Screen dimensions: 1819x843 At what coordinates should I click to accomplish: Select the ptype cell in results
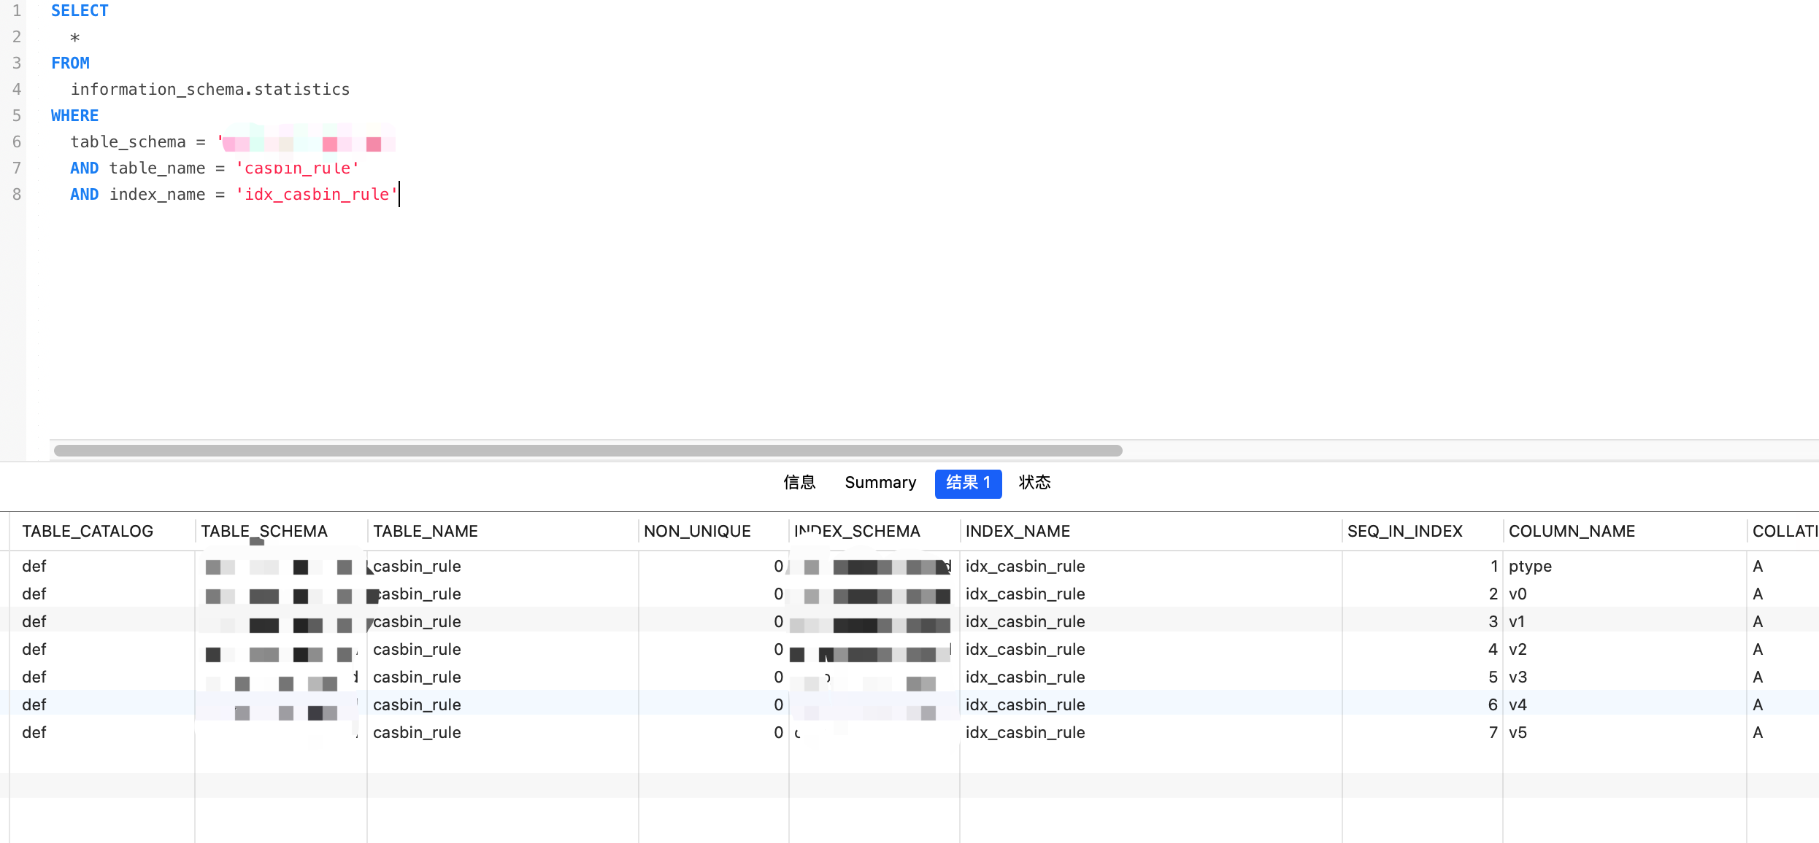[1530, 566]
